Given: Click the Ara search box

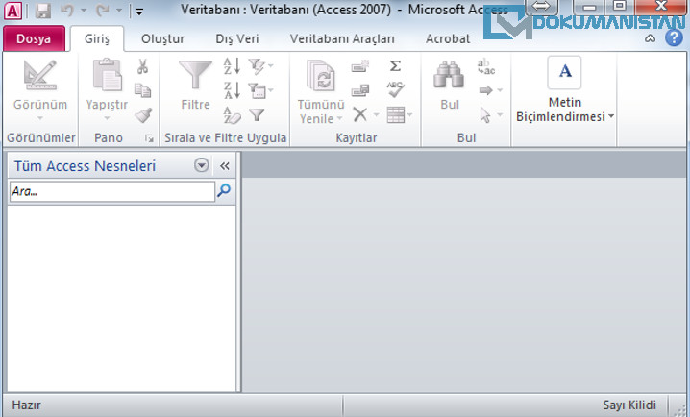Looking at the screenshot, I should click(112, 191).
